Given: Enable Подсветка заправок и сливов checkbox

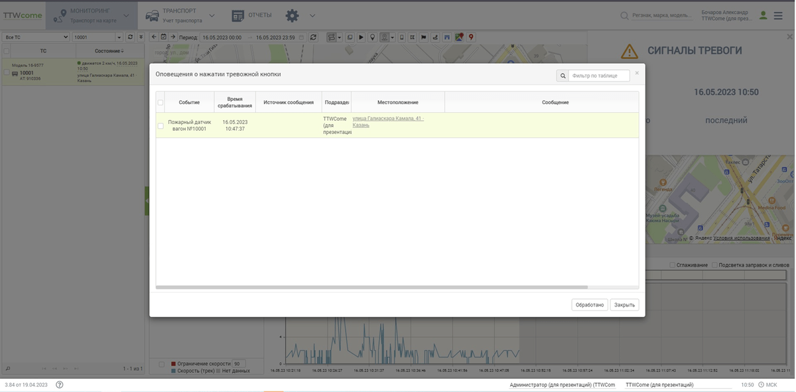Looking at the screenshot, I should (714, 265).
